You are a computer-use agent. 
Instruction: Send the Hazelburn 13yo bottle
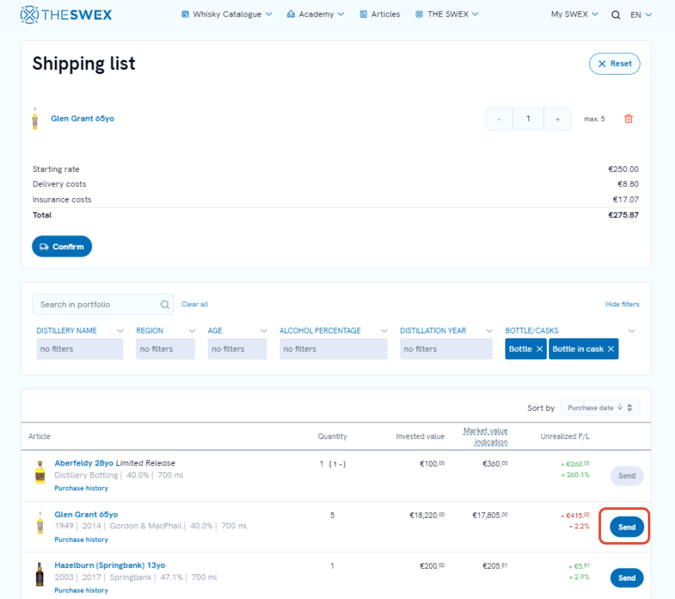627,578
